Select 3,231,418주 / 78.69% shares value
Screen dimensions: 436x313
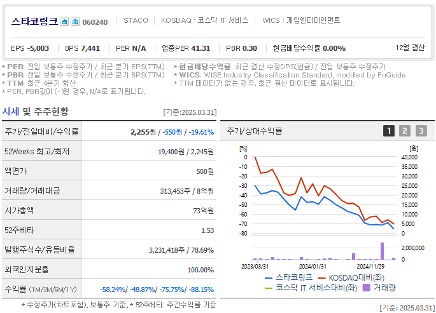181,250
